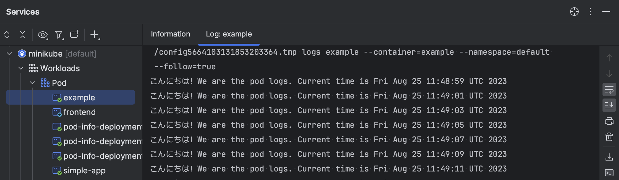The width and height of the screenshot is (619, 180).
Task: Collapse all nodes in the Services tree
Action: (x=23, y=35)
